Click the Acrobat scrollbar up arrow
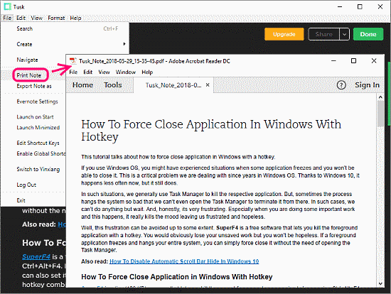Viewport: 391px width, 294px height. coord(380,97)
